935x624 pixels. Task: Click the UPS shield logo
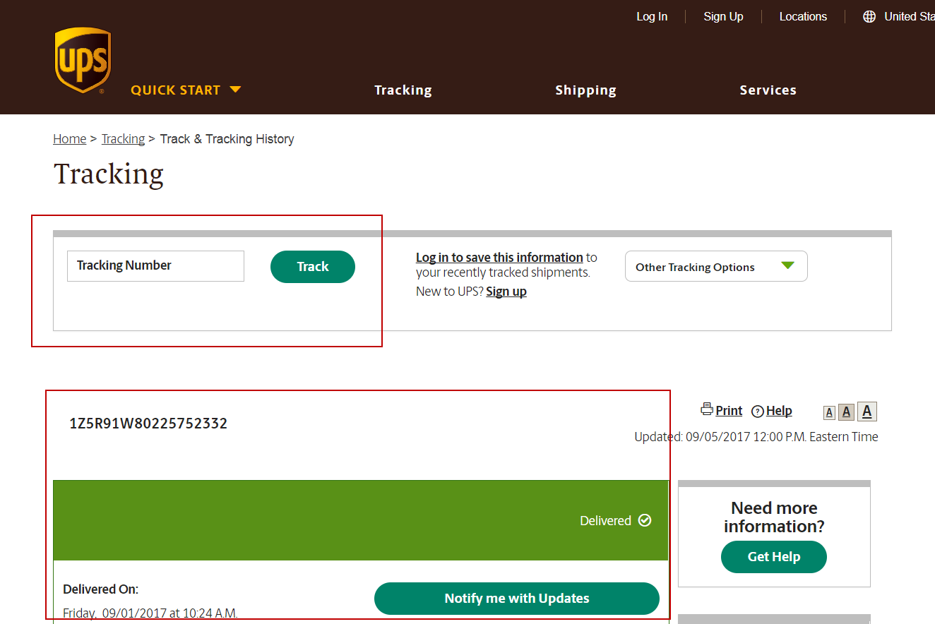tap(83, 61)
